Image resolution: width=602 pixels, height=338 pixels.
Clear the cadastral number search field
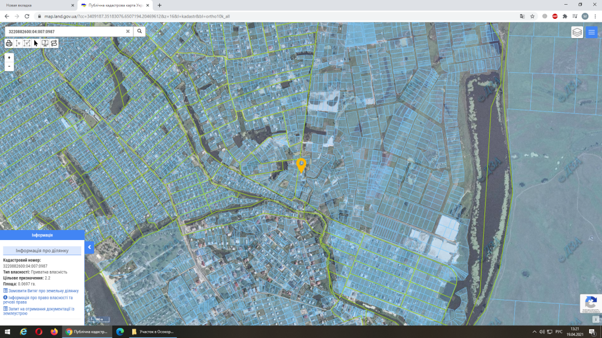coord(128,31)
